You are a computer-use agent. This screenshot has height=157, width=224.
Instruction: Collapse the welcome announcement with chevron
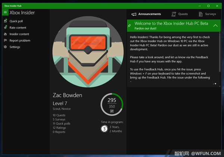pos(215,25)
